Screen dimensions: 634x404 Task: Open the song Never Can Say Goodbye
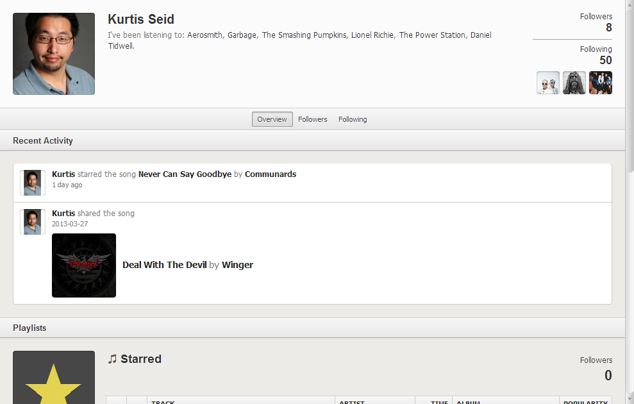(x=185, y=174)
